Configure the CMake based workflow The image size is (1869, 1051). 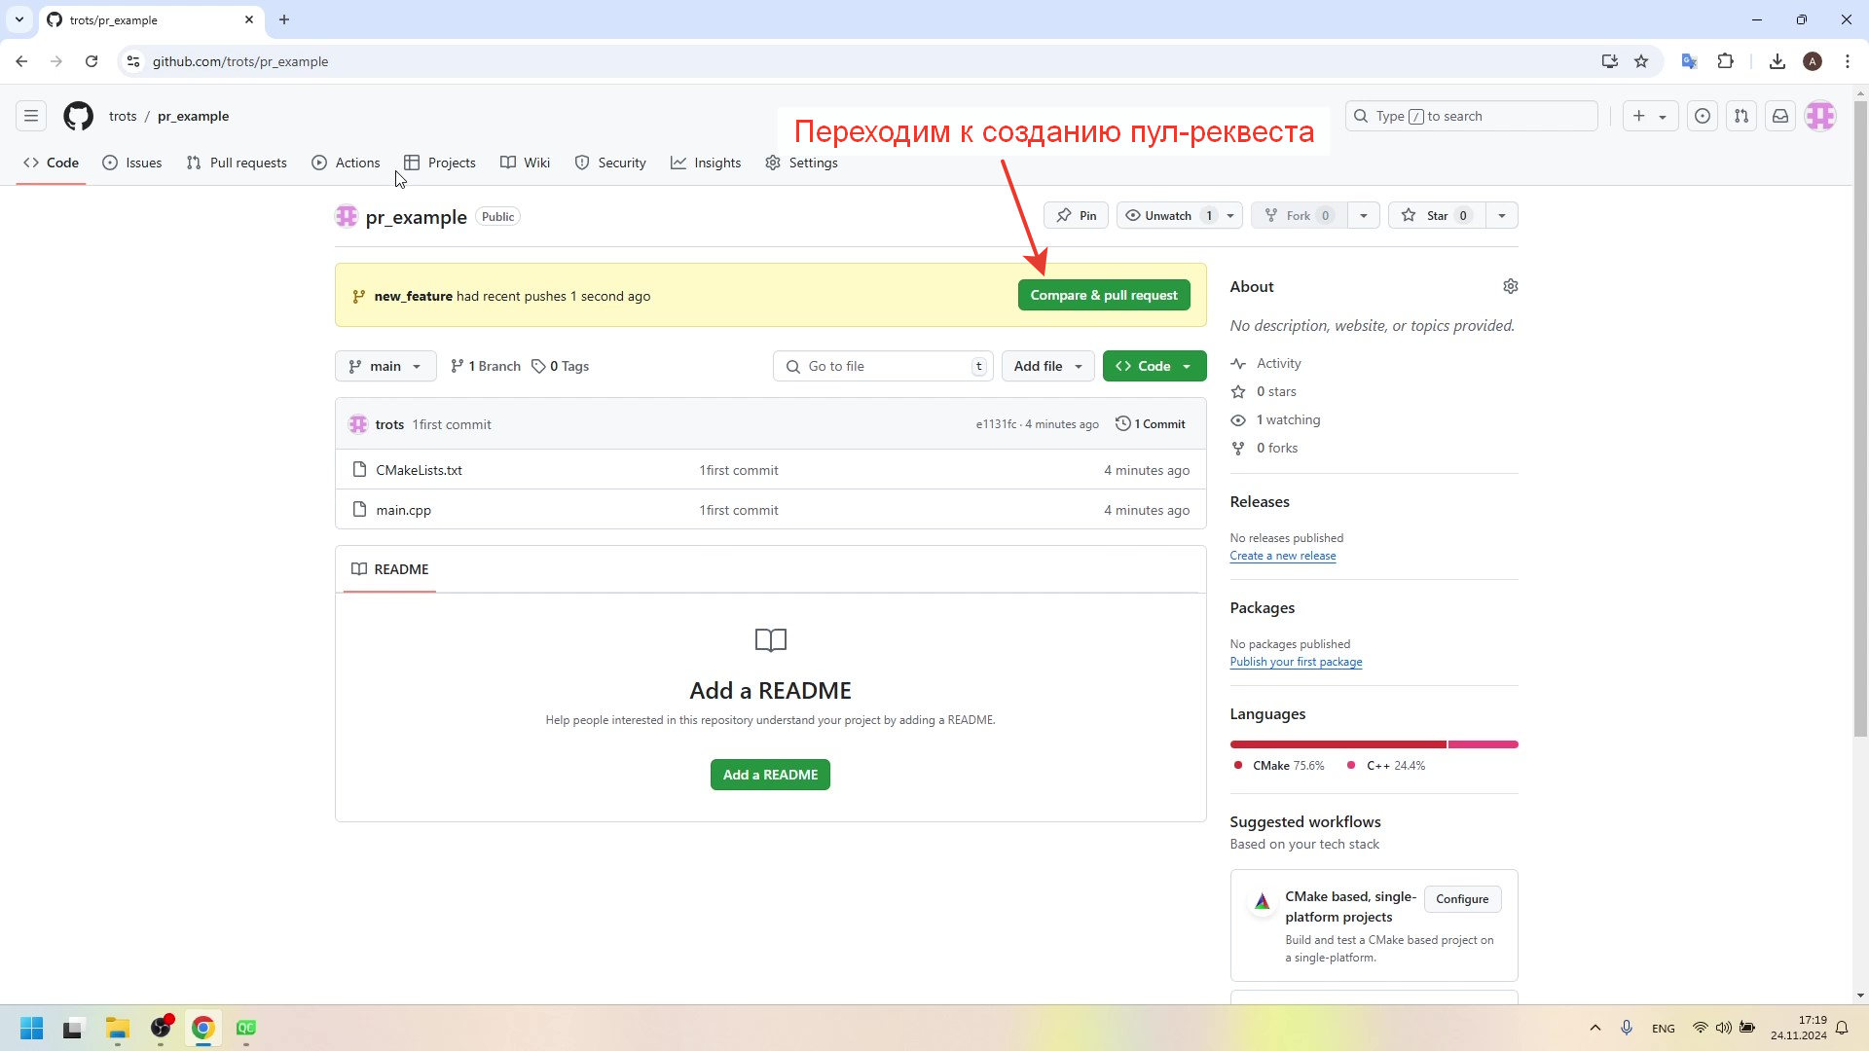(1462, 898)
